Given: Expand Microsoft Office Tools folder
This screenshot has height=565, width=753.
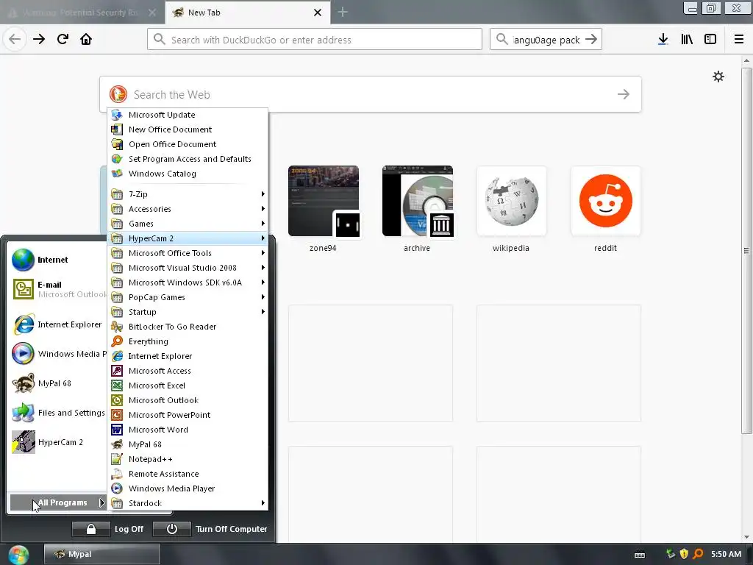Looking at the screenshot, I should pos(188,253).
